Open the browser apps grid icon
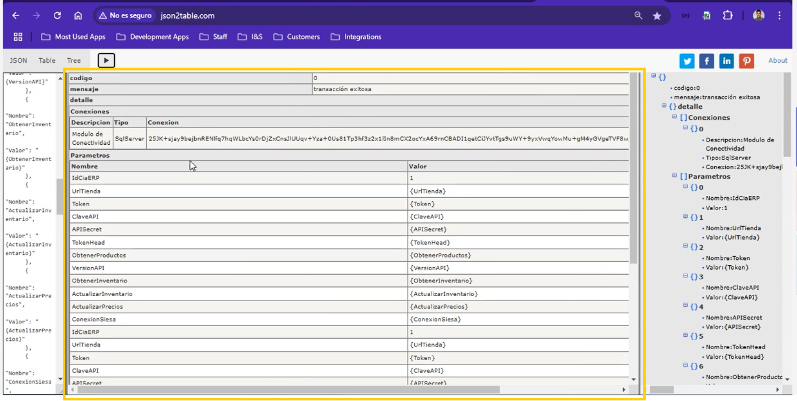This screenshot has width=797, height=401. (x=18, y=37)
